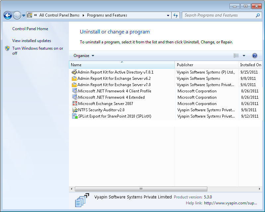The height and width of the screenshot is (212, 265).
Task: Expand breadcrumb arrow after All Control Panel Items
Action: (83, 15)
